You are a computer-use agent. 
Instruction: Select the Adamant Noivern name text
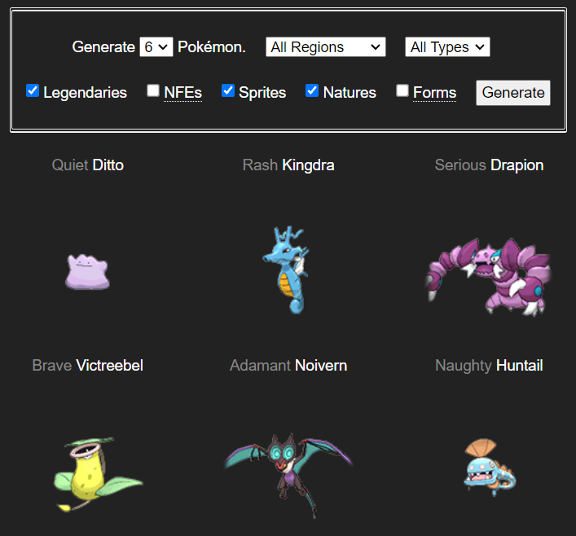[288, 366]
